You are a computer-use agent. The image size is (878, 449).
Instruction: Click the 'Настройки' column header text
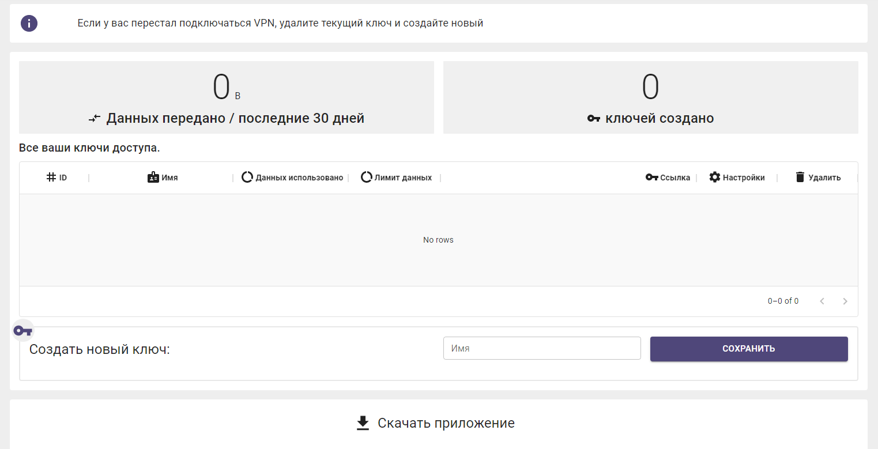[x=744, y=178]
